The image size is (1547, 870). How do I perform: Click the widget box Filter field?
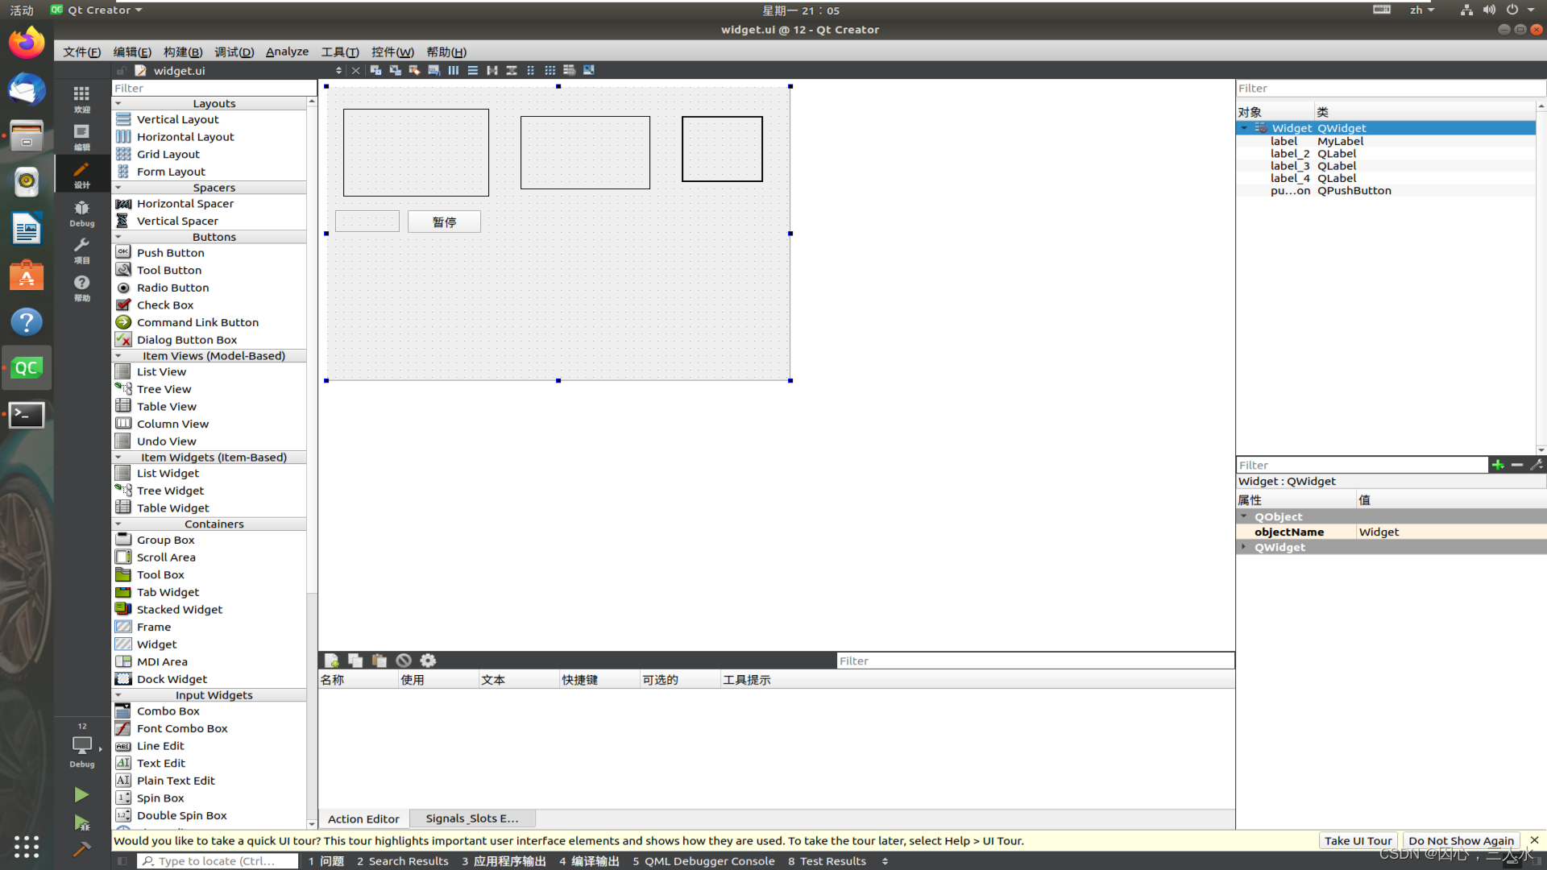pyautogui.click(x=214, y=88)
